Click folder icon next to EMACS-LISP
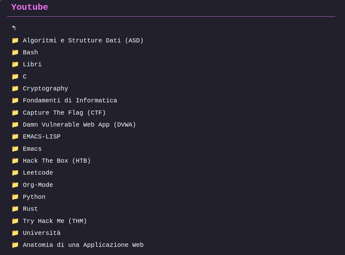345x255 pixels. tap(15, 137)
